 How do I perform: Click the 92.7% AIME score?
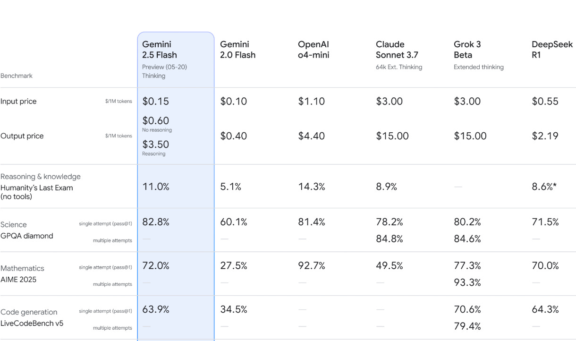pos(312,266)
